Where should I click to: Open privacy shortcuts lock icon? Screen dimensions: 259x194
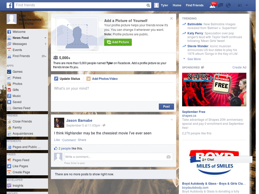[240, 6]
